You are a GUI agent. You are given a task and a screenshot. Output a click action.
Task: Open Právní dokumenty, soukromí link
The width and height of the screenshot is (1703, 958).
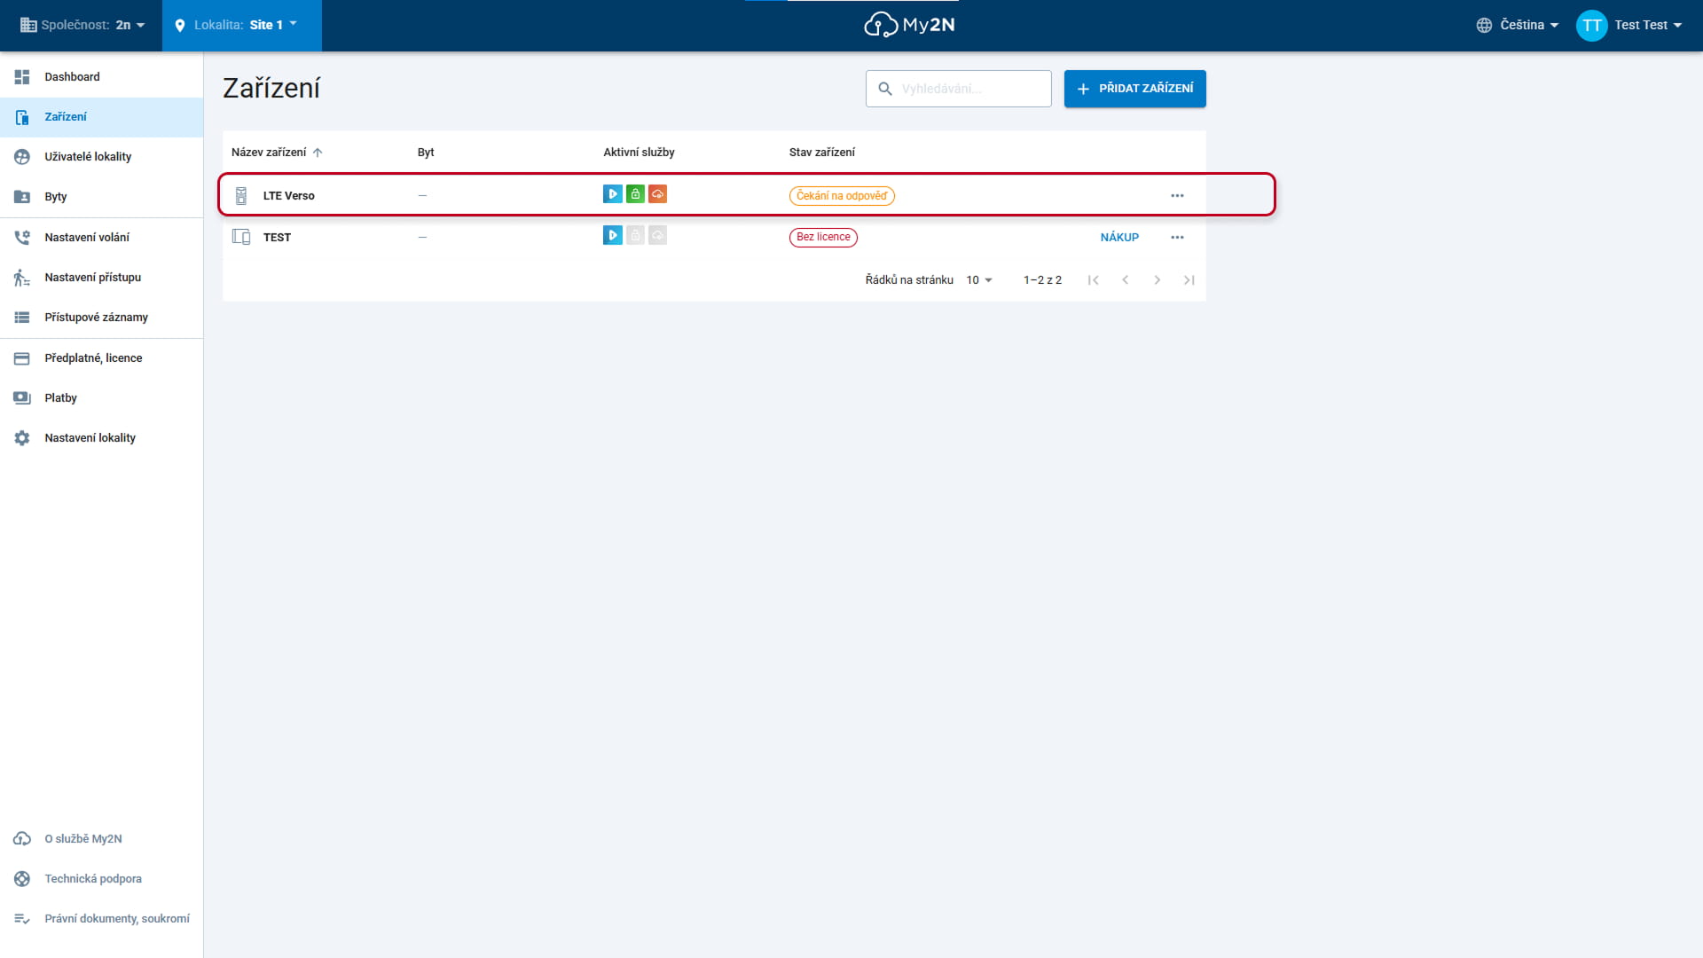coord(101,919)
